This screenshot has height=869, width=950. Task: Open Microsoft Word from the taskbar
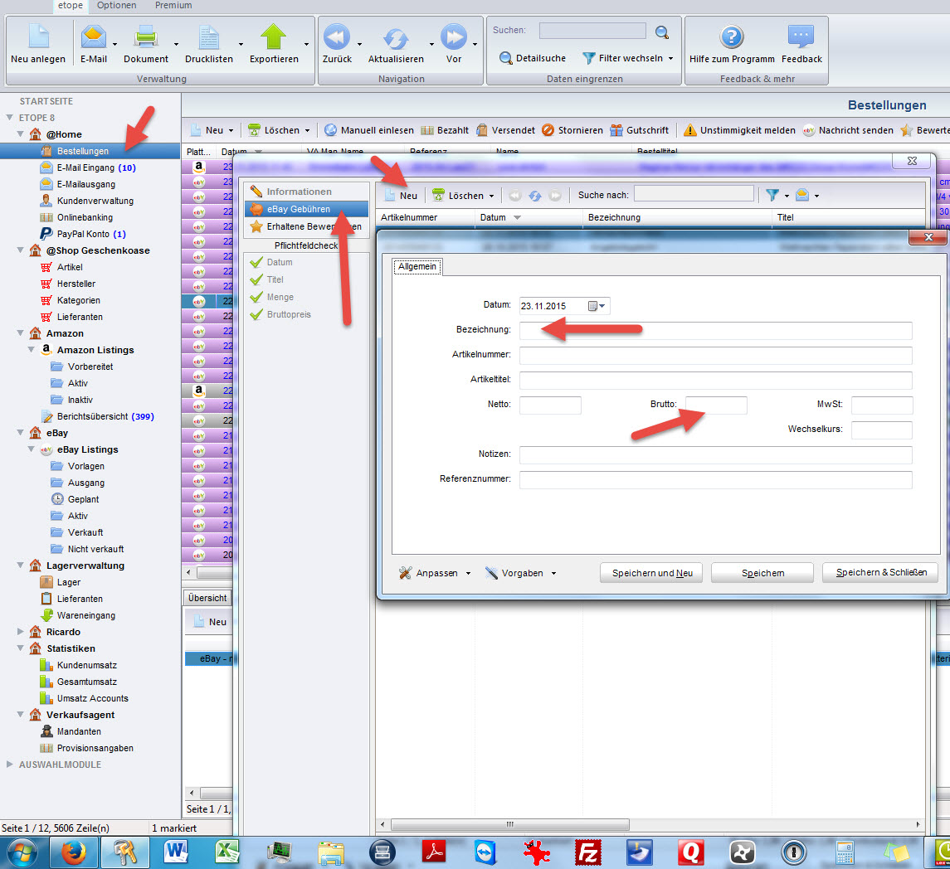[x=176, y=852]
